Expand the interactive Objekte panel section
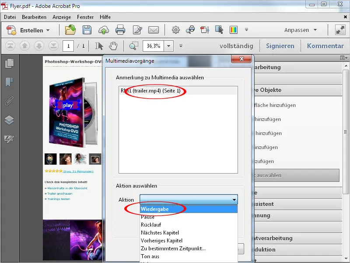350x263 pixels. (x=298, y=90)
